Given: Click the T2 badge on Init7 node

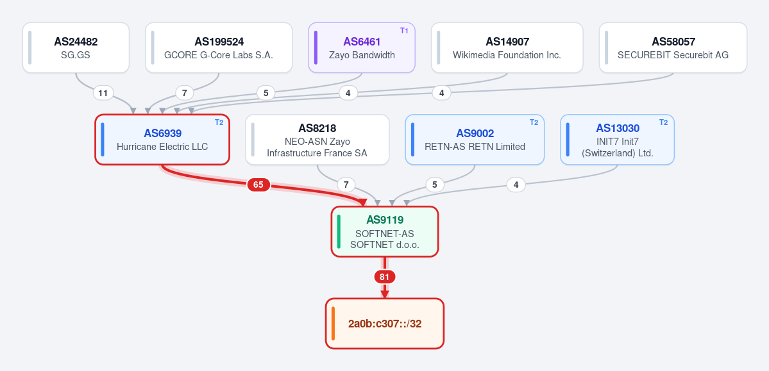Looking at the screenshot, I should [x=664, y=122].
